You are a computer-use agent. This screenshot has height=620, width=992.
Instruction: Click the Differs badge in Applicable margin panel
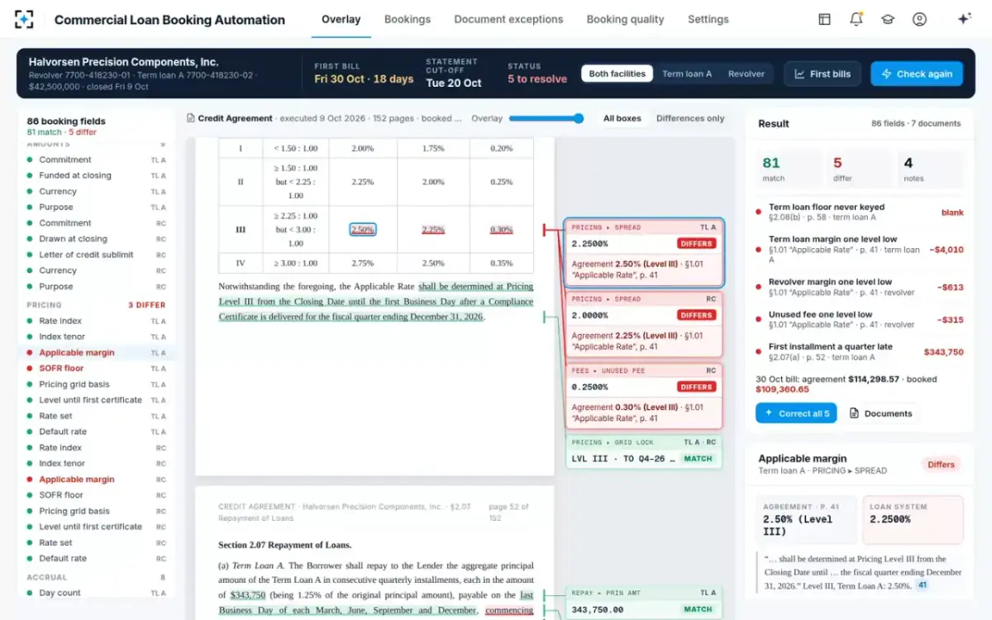941,465
